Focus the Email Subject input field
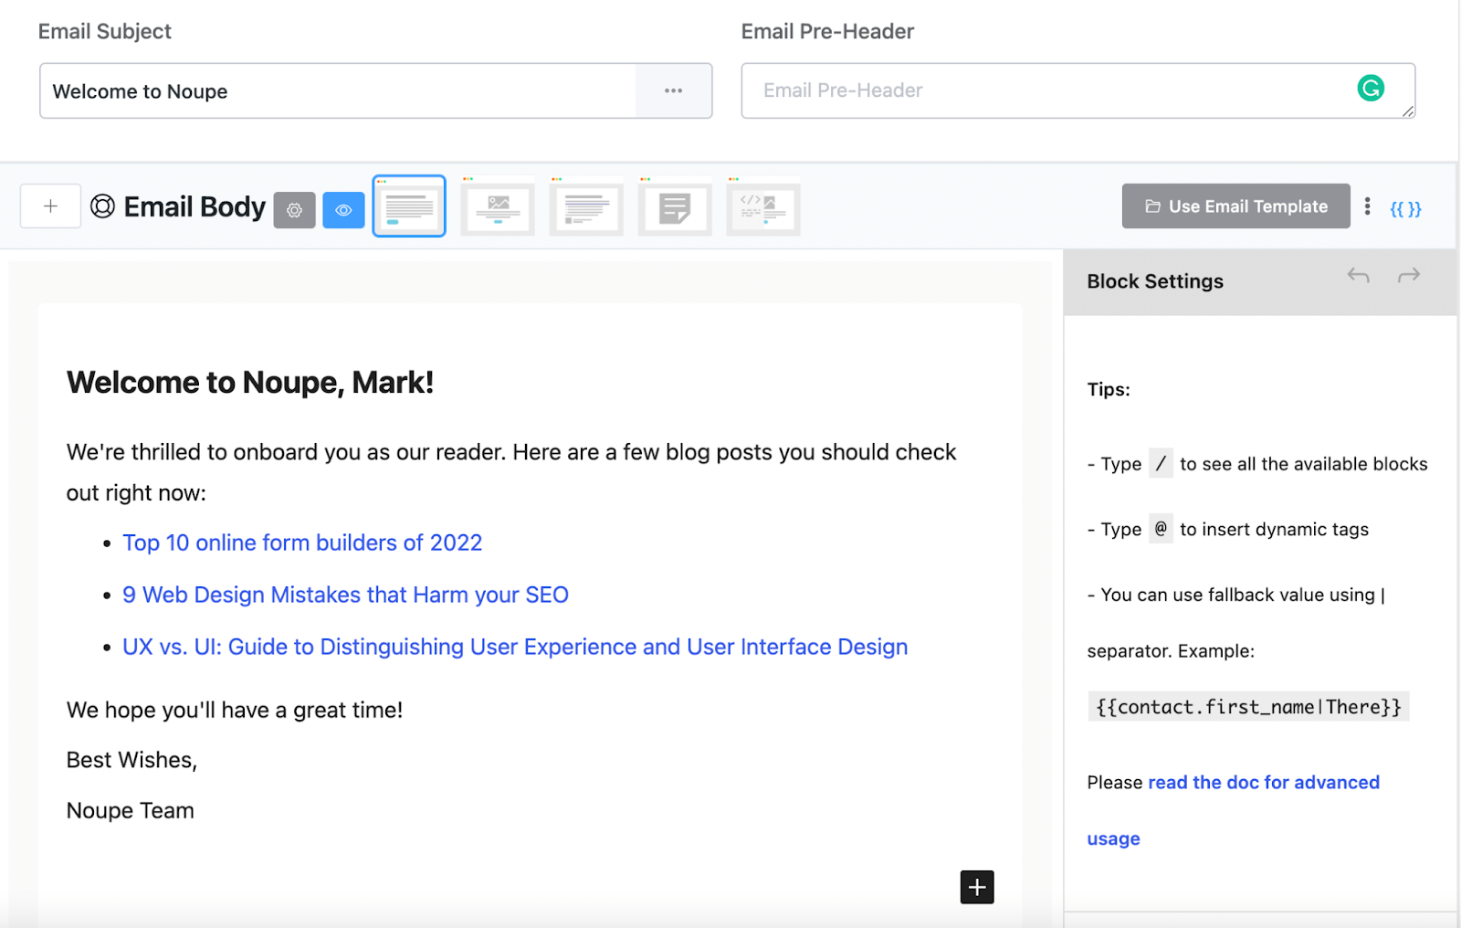The width and height of the screenshot is (1461, 928). pos(338,90)
